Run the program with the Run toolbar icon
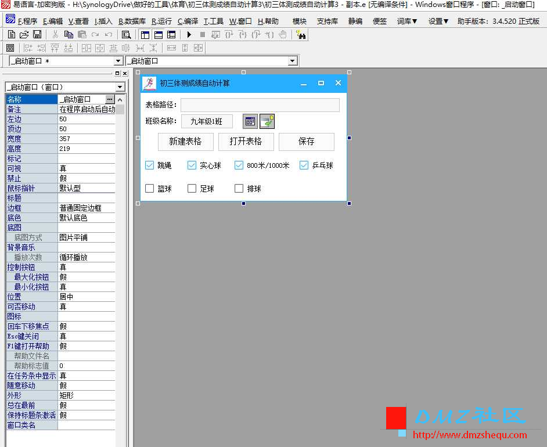Screen dimensions: 547x447 click(x=189, y=35)
